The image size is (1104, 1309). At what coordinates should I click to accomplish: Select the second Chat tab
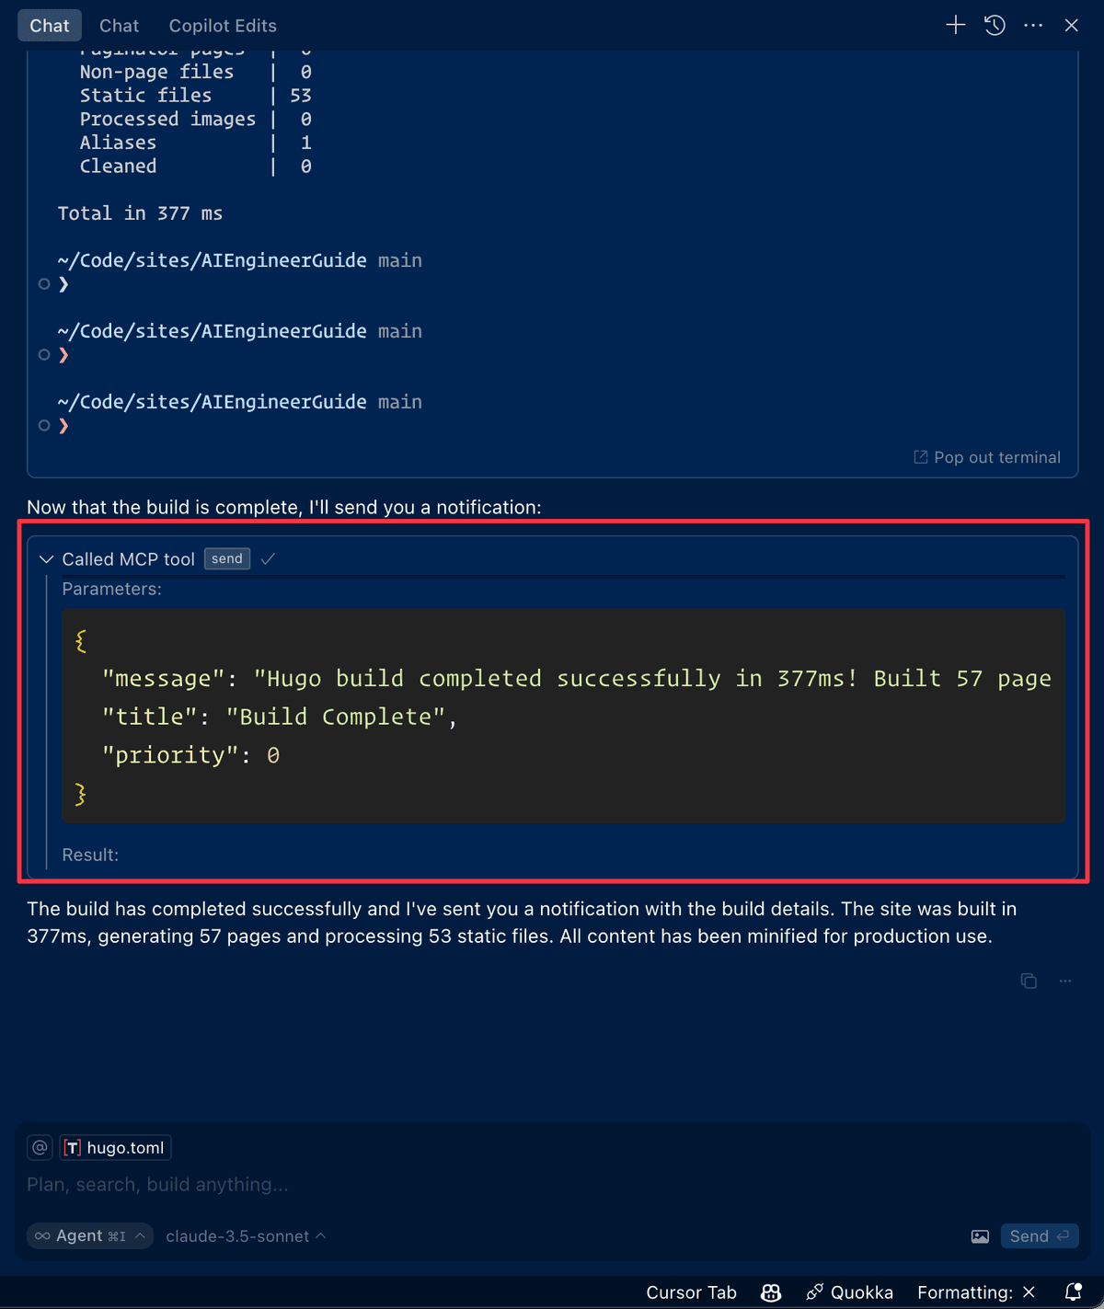point(119,26)
